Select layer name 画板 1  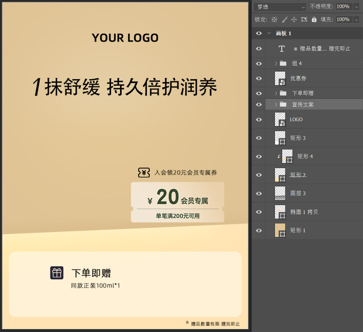(284, 33)
